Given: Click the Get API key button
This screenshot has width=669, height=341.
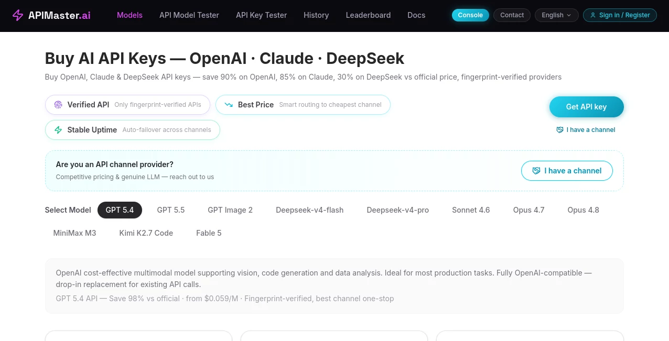Looking at the screenshot, I should 586,107.
